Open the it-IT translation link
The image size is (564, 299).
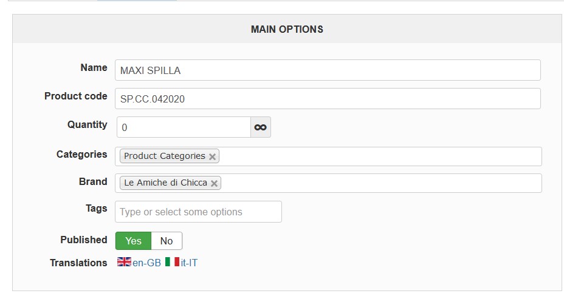tap(189, 263)
